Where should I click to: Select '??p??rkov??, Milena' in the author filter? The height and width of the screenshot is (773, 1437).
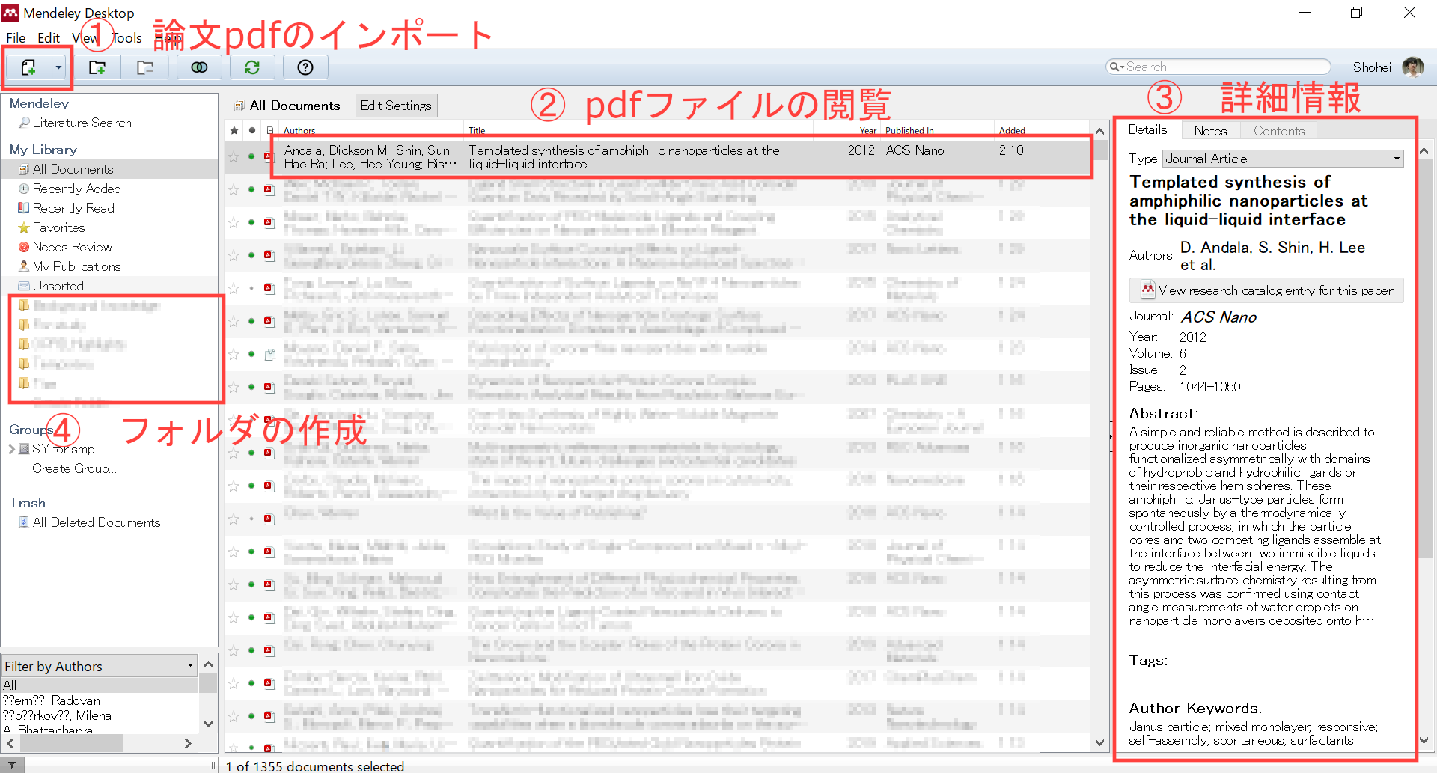tap(57, 715)
